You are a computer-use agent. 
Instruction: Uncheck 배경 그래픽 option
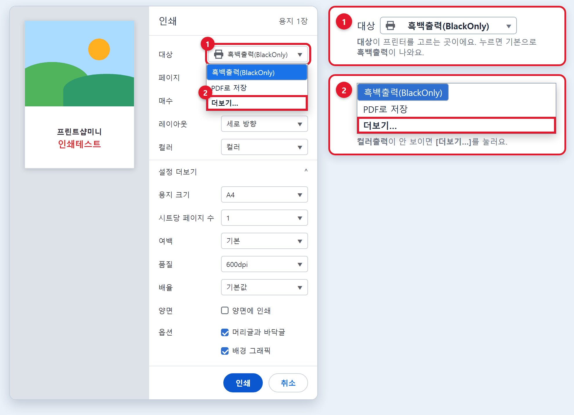coord(225,351)
